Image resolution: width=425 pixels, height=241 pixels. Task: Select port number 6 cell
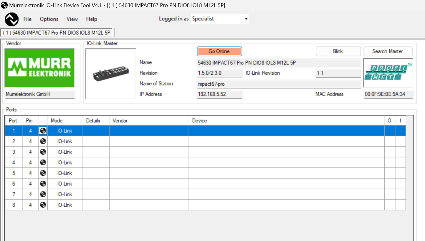[x=14, y=184]
